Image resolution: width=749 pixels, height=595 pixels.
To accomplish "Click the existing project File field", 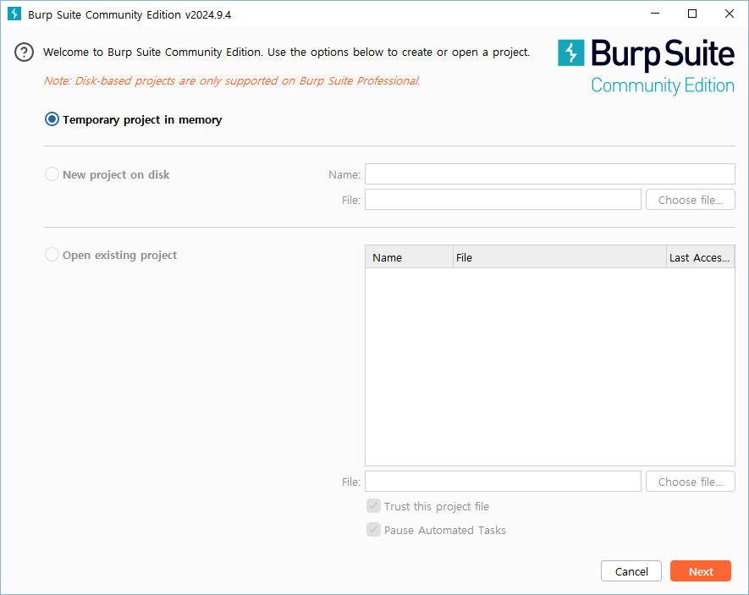I will point(503,482).
